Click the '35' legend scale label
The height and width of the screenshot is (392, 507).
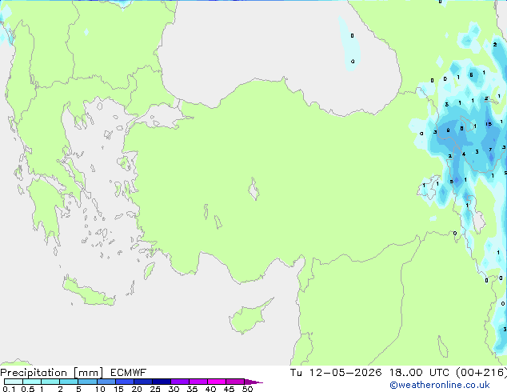point(192,389)
